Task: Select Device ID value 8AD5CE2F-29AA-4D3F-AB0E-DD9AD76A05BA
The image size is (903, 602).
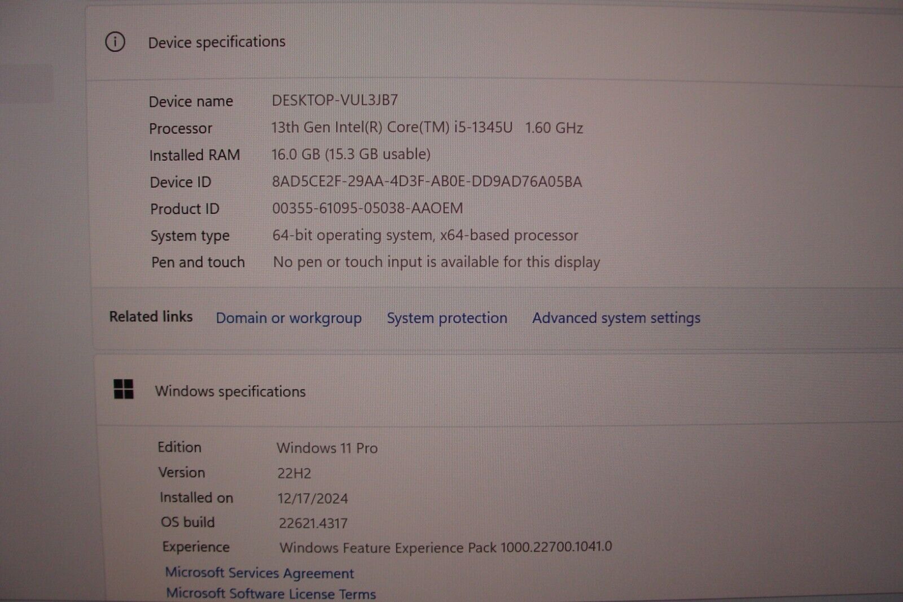Action: [x=427, y=181]
